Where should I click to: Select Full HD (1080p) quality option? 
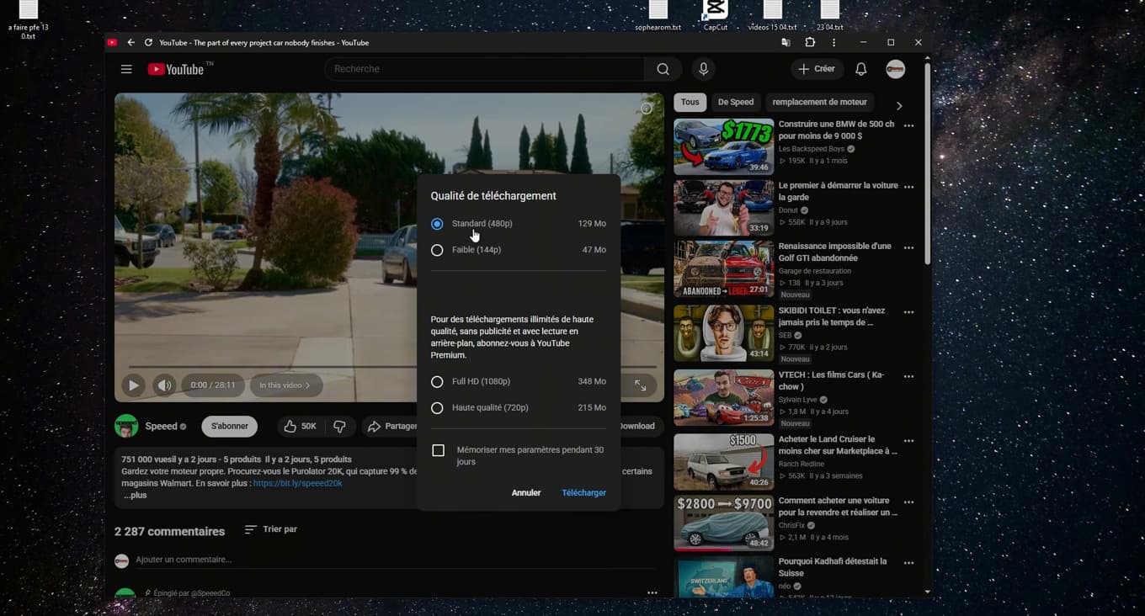click(437, 382)
